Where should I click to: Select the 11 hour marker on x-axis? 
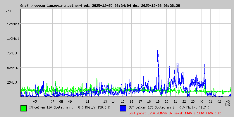(87, 101)
